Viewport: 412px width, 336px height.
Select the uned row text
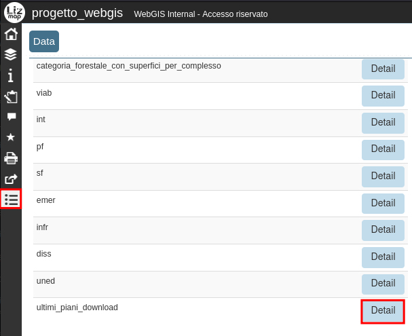coord(45,281)
